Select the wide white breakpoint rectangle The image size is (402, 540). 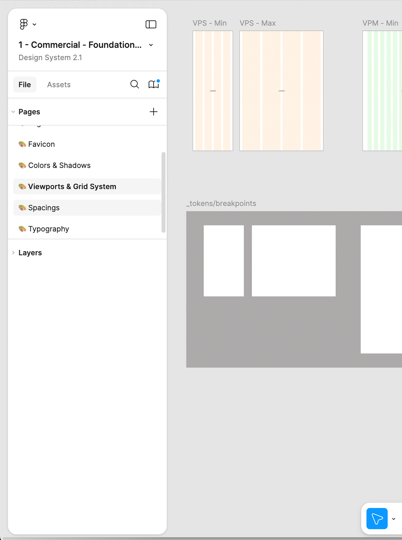(x=294, y=261)
